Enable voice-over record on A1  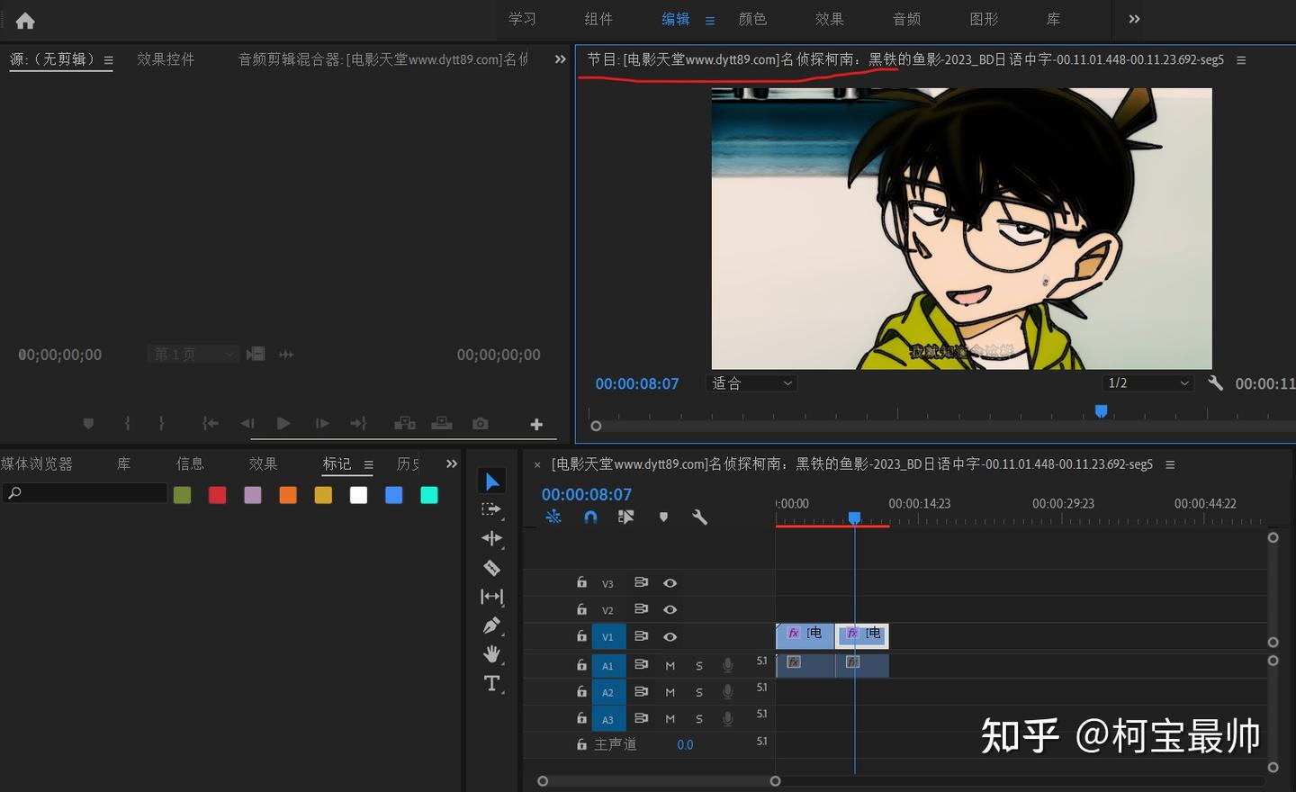728,665
